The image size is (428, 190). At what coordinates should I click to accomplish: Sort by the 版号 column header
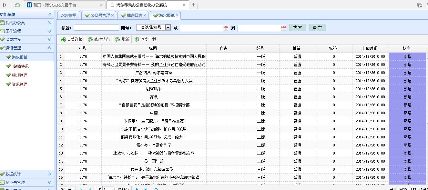coord(261,48)
